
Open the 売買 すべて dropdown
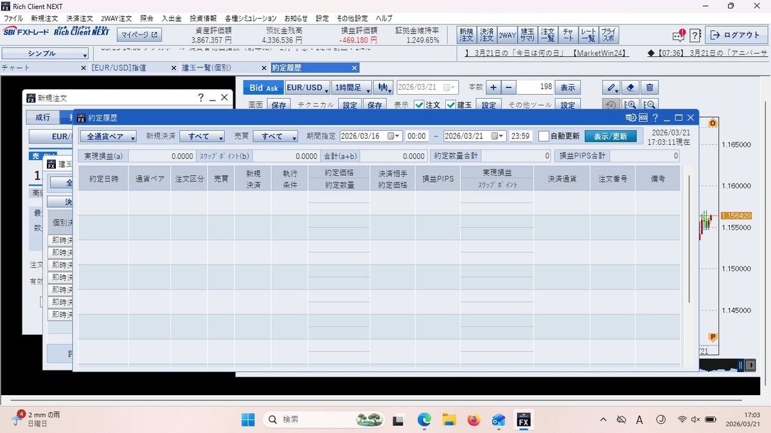coord(275,136)
